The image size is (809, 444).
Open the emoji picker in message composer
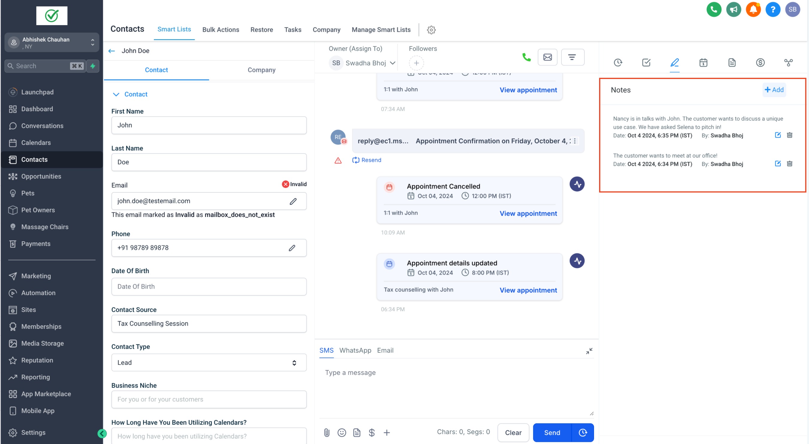point(342,433)
